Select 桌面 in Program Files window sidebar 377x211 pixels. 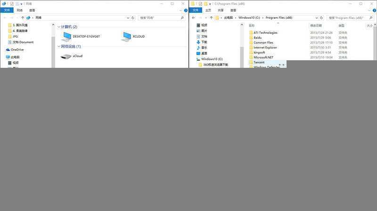pyautogui.click(x=202, y=53)
